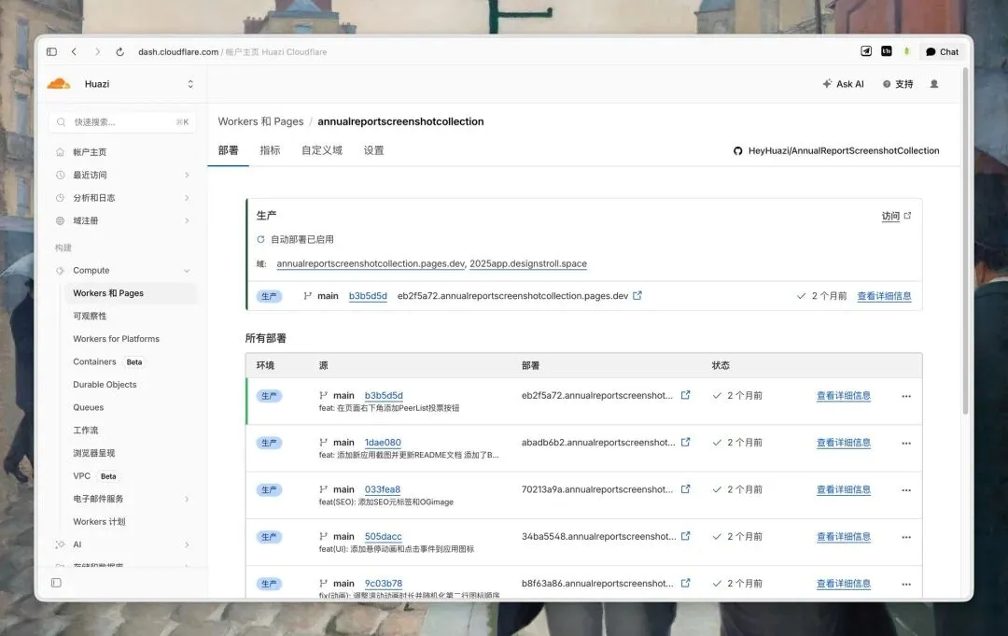Image resolution: width=1008 pixels, height=636 pixels.
Task: Open external link icon for 70213a9a deployment
Action: tap(685, 488)
